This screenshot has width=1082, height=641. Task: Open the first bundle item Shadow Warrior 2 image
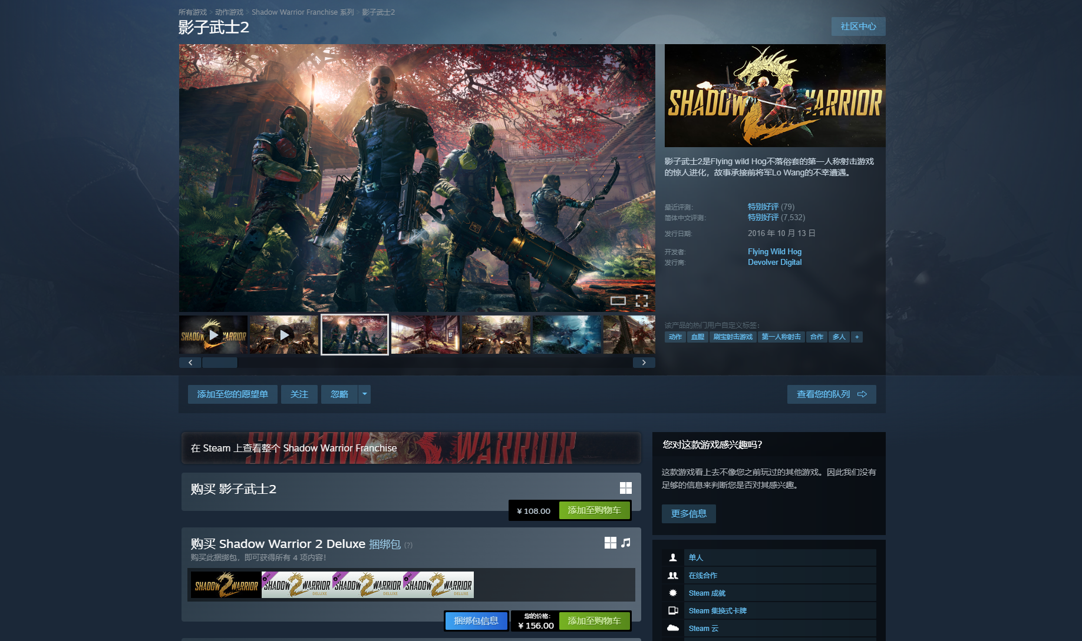226,585
